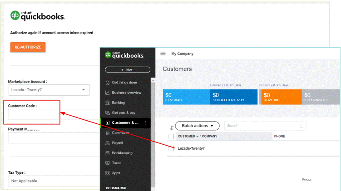Tick the Lazada-Twenty7 row checkbox

171,148
